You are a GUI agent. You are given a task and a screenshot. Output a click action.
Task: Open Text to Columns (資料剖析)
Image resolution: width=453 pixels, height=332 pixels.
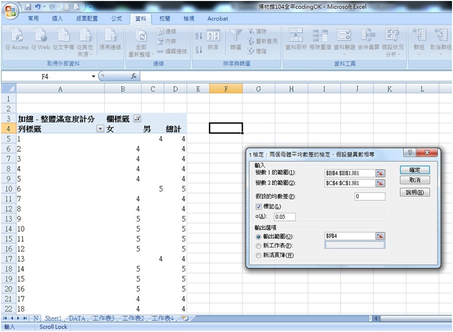(x=296, y=39)
